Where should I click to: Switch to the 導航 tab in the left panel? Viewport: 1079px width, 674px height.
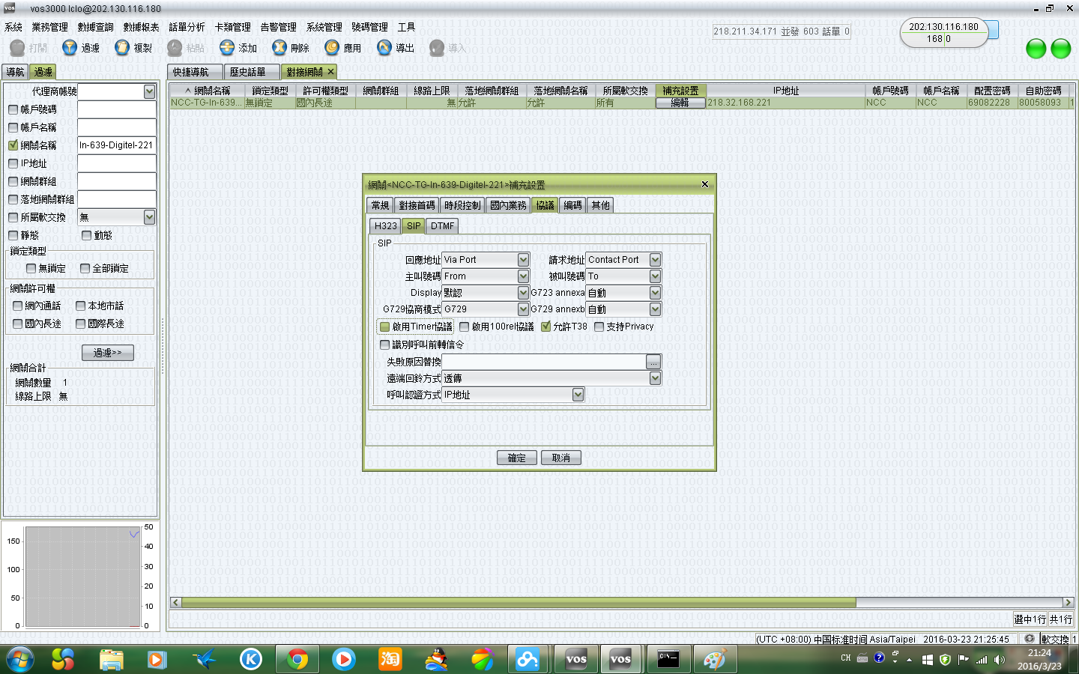[15, 72]
